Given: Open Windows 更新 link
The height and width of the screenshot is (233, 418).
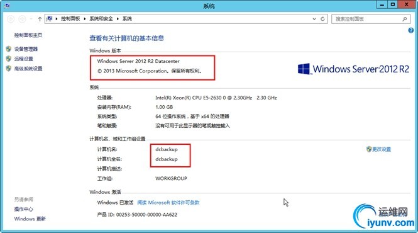Looking at the screenshot, I should pos(30,219).
